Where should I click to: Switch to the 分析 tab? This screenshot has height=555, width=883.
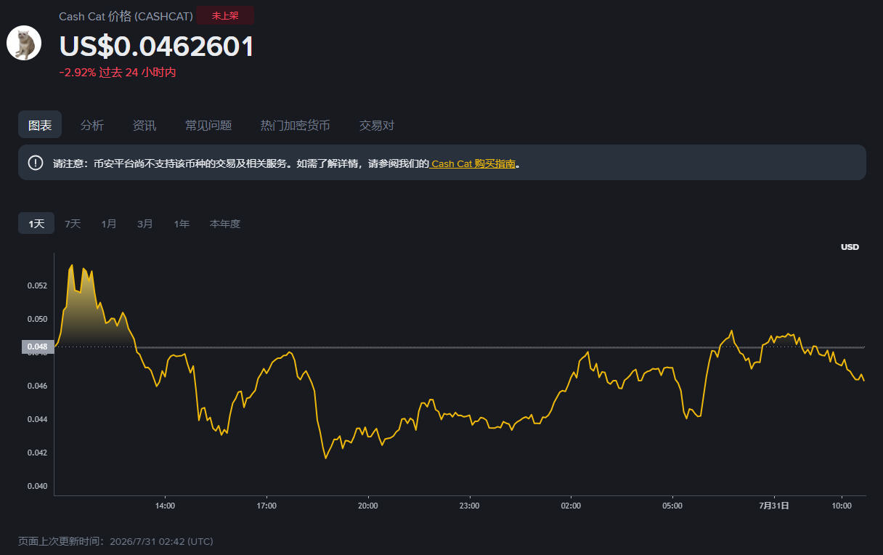coord(92,125)
